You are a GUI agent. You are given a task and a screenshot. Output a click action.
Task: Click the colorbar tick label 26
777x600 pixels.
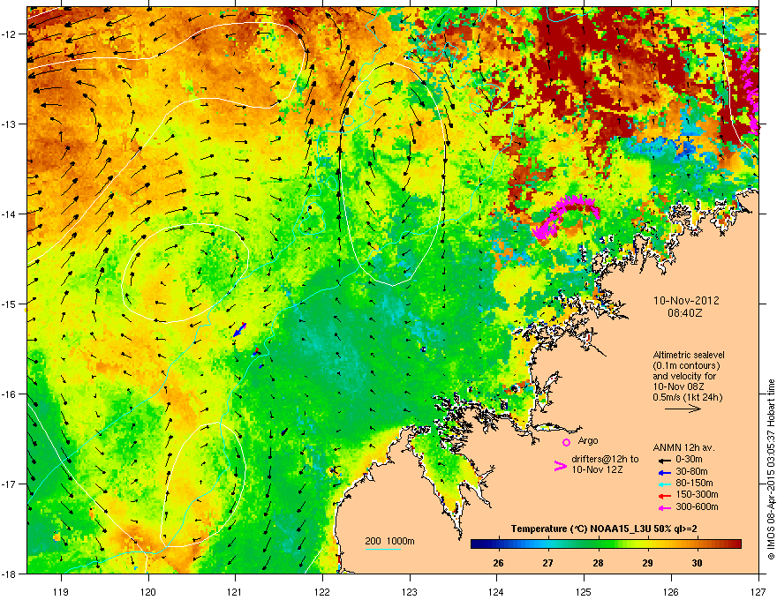pyautogui.click(x=499, y=563)
